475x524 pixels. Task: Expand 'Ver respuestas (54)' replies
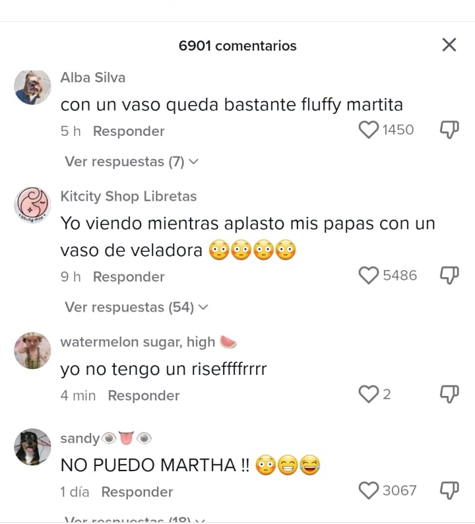tap(137, 308)
